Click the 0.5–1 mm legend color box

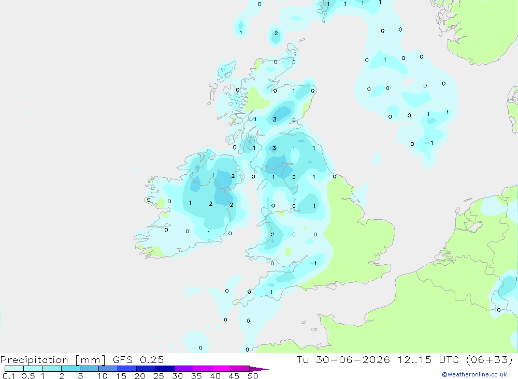pos(33,369)
